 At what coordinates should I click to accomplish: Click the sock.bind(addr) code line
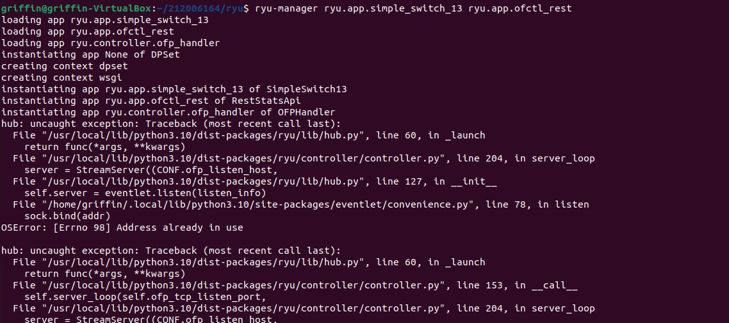pos(68,216)
